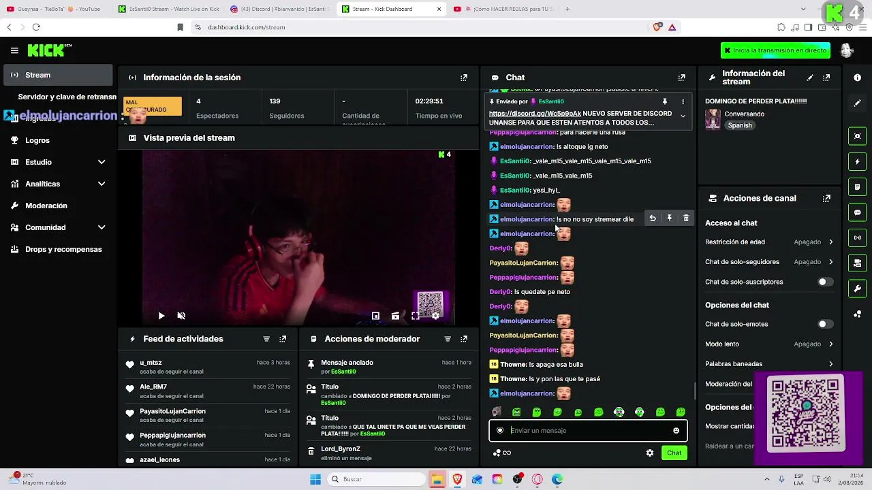This screenshot has width=872, height=490.
Task: Open Logros in the left sidebar
Action: tap(58, 140)
